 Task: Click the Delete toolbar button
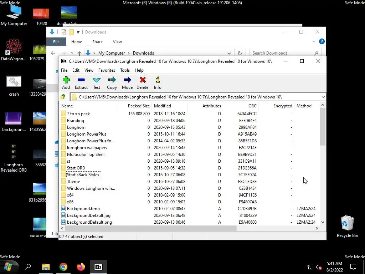click(x=143, y=83)
